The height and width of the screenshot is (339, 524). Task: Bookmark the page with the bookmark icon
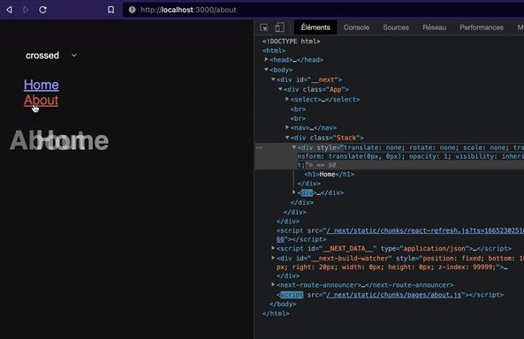[x=111, y=10]
